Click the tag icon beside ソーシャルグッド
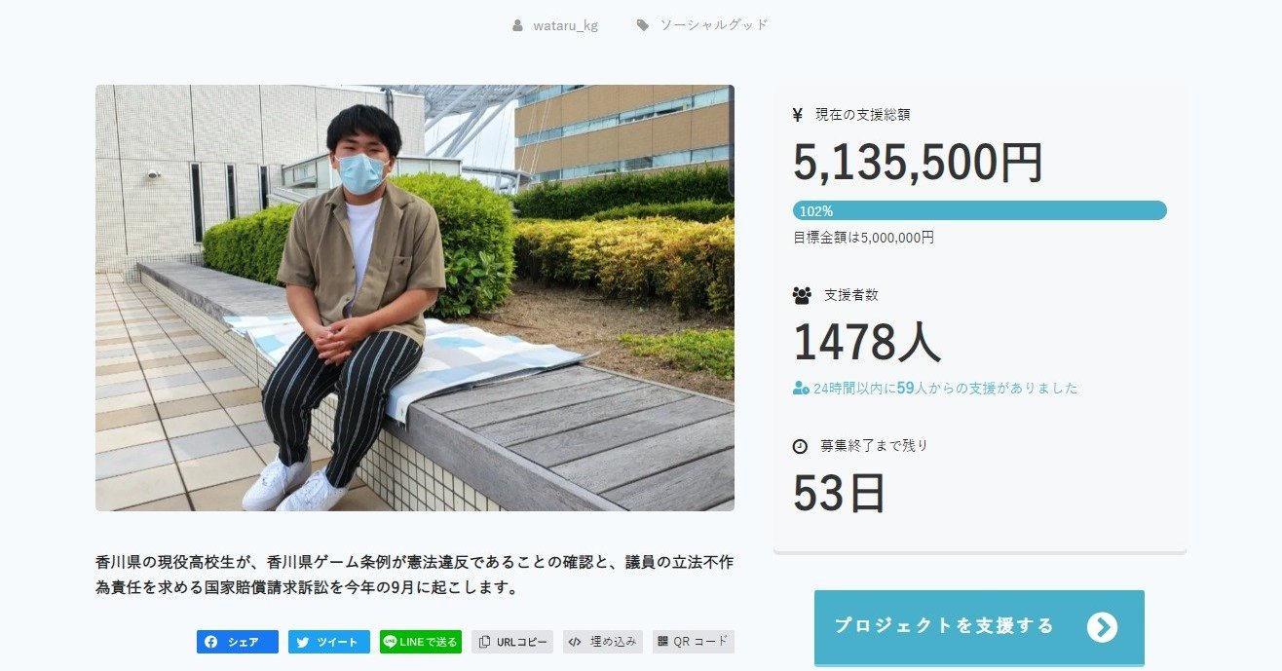Viewport: 1282px width, 671px height. coord(643,25)
